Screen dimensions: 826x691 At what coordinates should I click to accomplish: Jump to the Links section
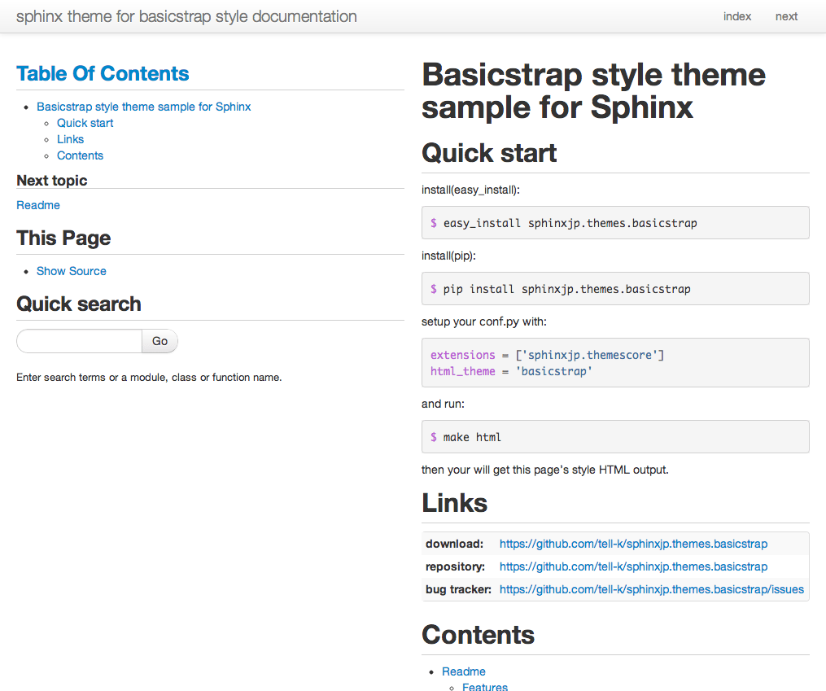pyautogui.click(x=70, y=139)
